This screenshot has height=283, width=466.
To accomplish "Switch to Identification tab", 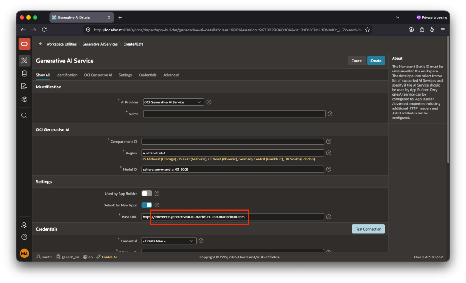I will click(67, 75).
